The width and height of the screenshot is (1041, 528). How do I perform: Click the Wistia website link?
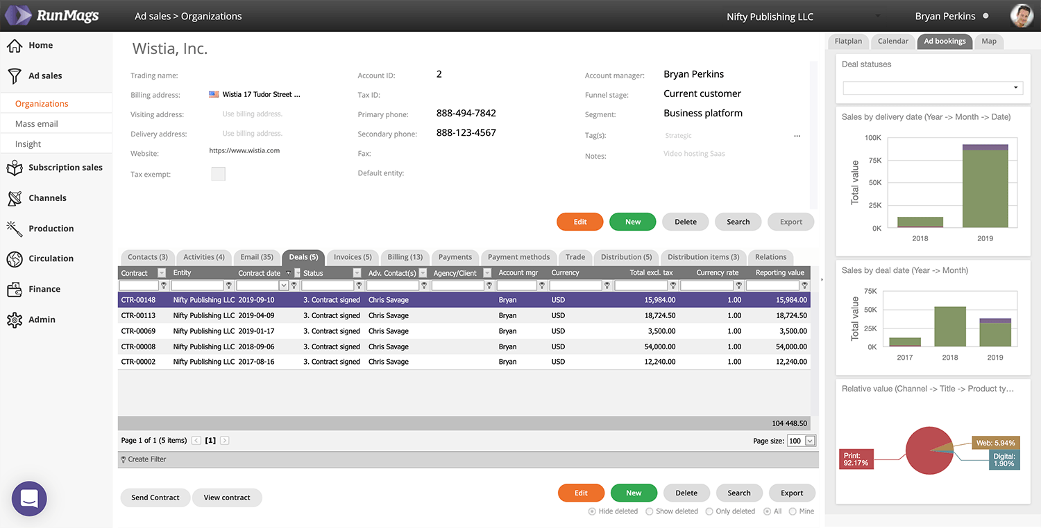tap(244, 150)
